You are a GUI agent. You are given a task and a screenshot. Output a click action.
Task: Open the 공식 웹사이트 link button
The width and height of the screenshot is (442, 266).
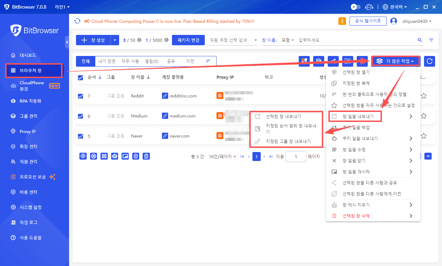pos(368,21)
